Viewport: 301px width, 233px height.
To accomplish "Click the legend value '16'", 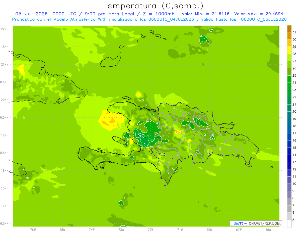I will pyautogui.click(x=294, y=141).
